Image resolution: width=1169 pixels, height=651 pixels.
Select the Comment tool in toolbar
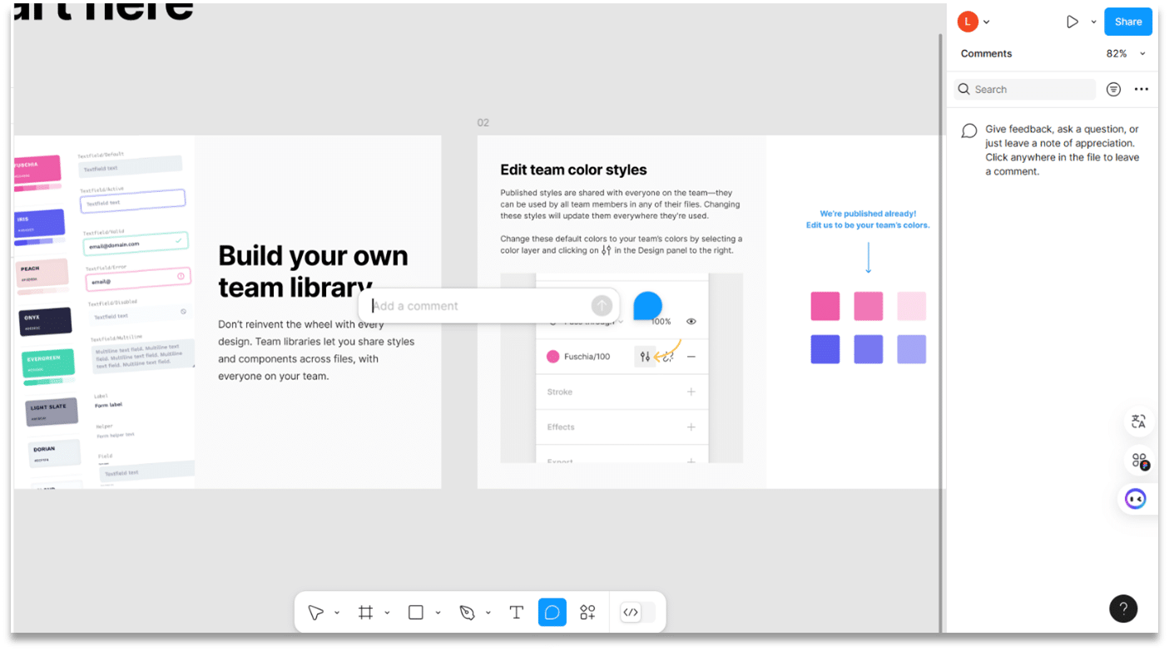(x=552, y=613)
